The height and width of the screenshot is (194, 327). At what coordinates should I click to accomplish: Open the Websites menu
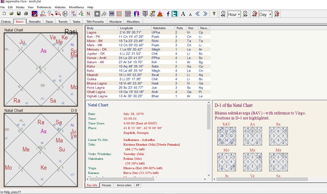tap(60, 7)
